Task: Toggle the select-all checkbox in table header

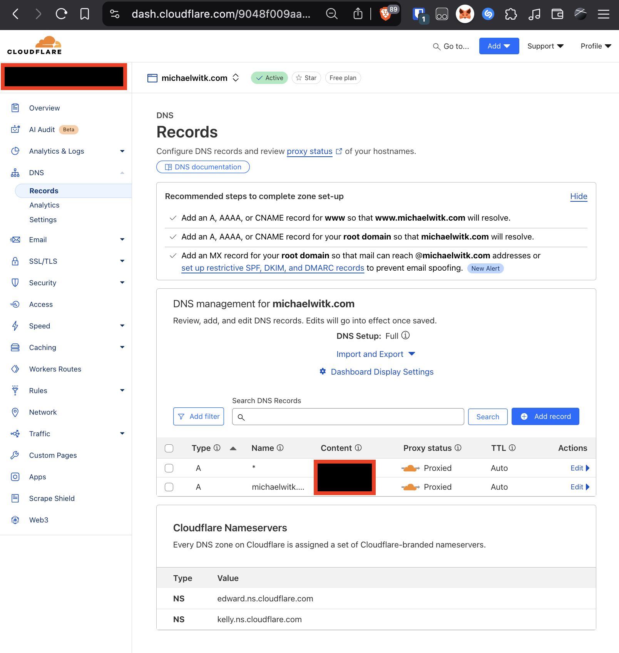Action: (169, 448)
